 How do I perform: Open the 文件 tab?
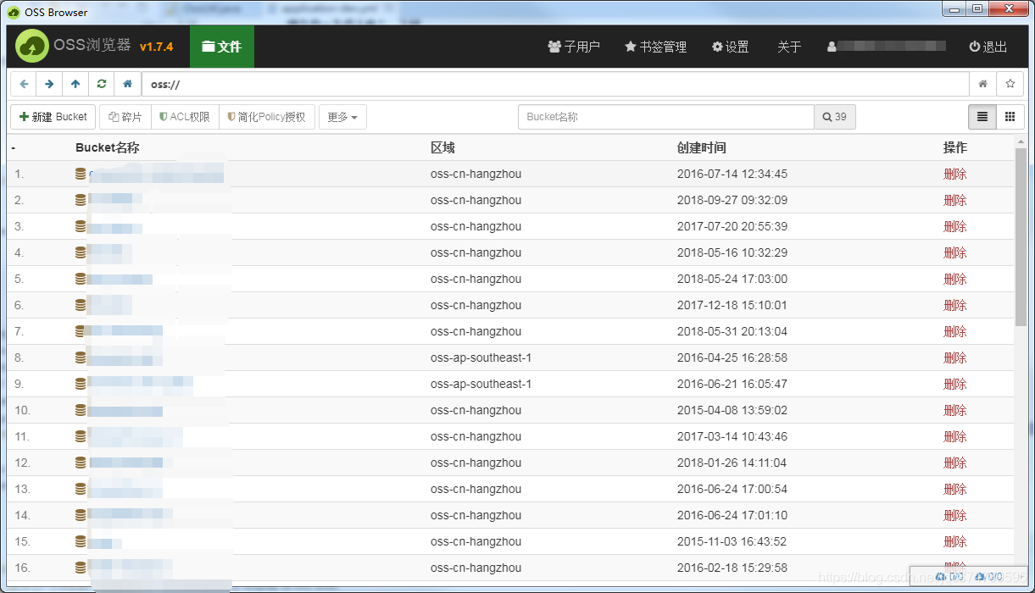coord(222,47)
